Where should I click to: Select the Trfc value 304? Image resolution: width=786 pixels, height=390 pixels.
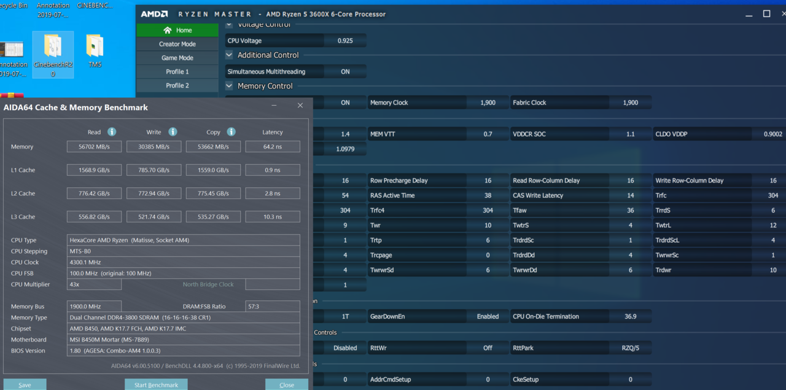pyautogui.click(x=773, y=195)
